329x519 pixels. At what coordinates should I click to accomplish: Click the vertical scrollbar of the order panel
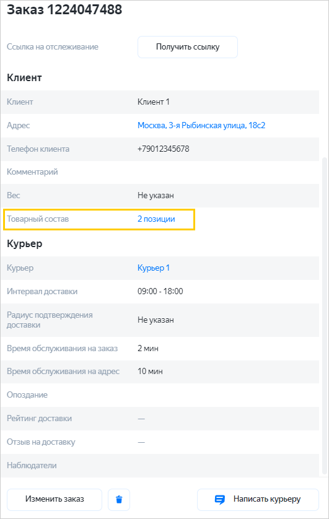(324, 316)
